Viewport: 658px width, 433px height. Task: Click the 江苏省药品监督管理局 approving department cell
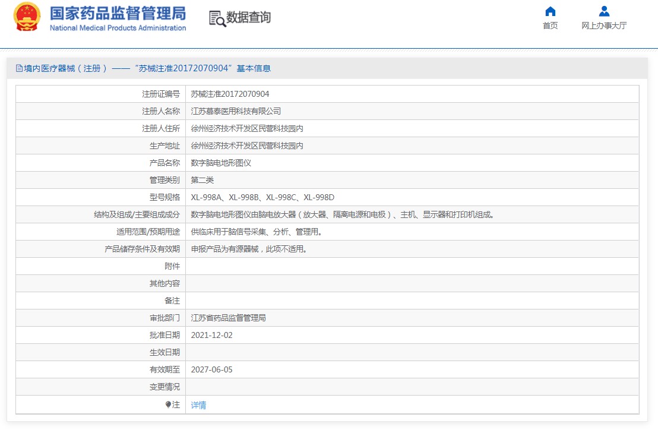pos(412,318)
